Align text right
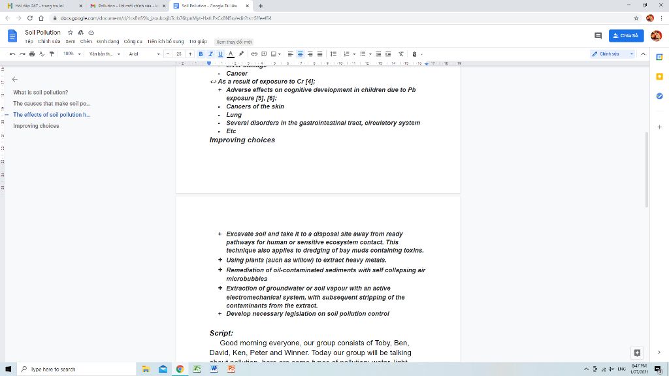The height and width of the screenshot is (376, 669). click(310, 54)
